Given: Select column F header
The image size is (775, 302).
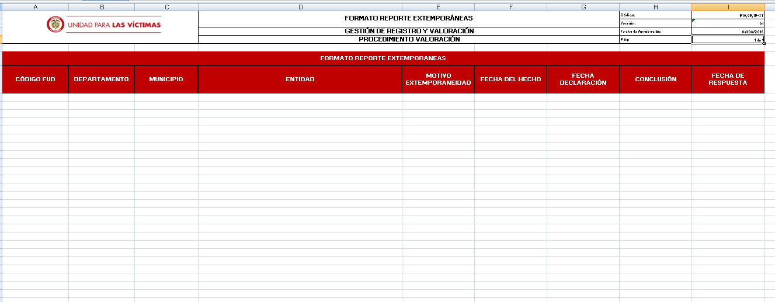Looking at the screenshot, I should point(510,7).
